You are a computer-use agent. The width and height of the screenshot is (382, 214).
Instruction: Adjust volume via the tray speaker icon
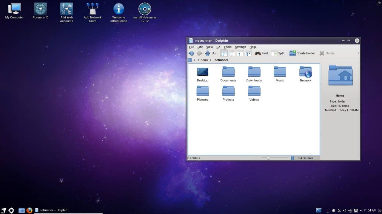(x=344, y=210)
